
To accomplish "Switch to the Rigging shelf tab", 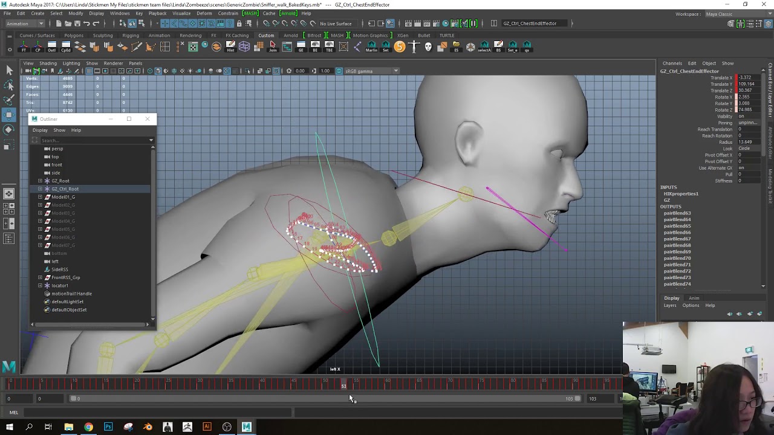I will coord(131,35).
